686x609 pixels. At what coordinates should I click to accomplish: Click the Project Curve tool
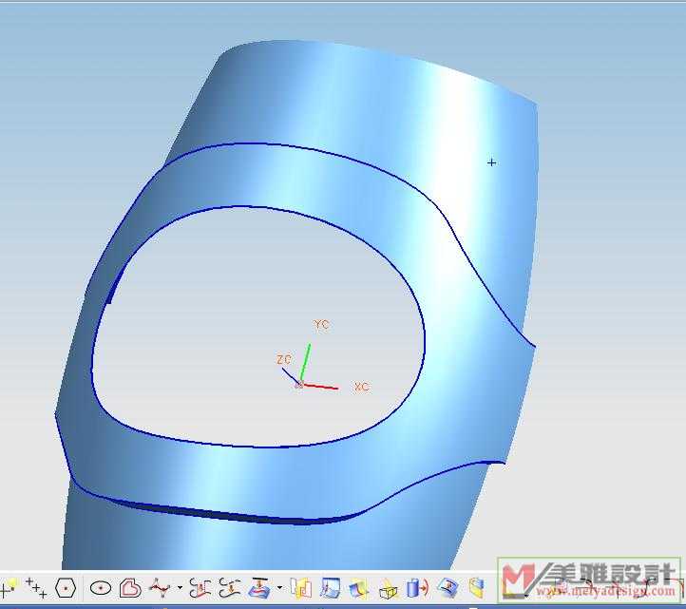coord(259,588)
